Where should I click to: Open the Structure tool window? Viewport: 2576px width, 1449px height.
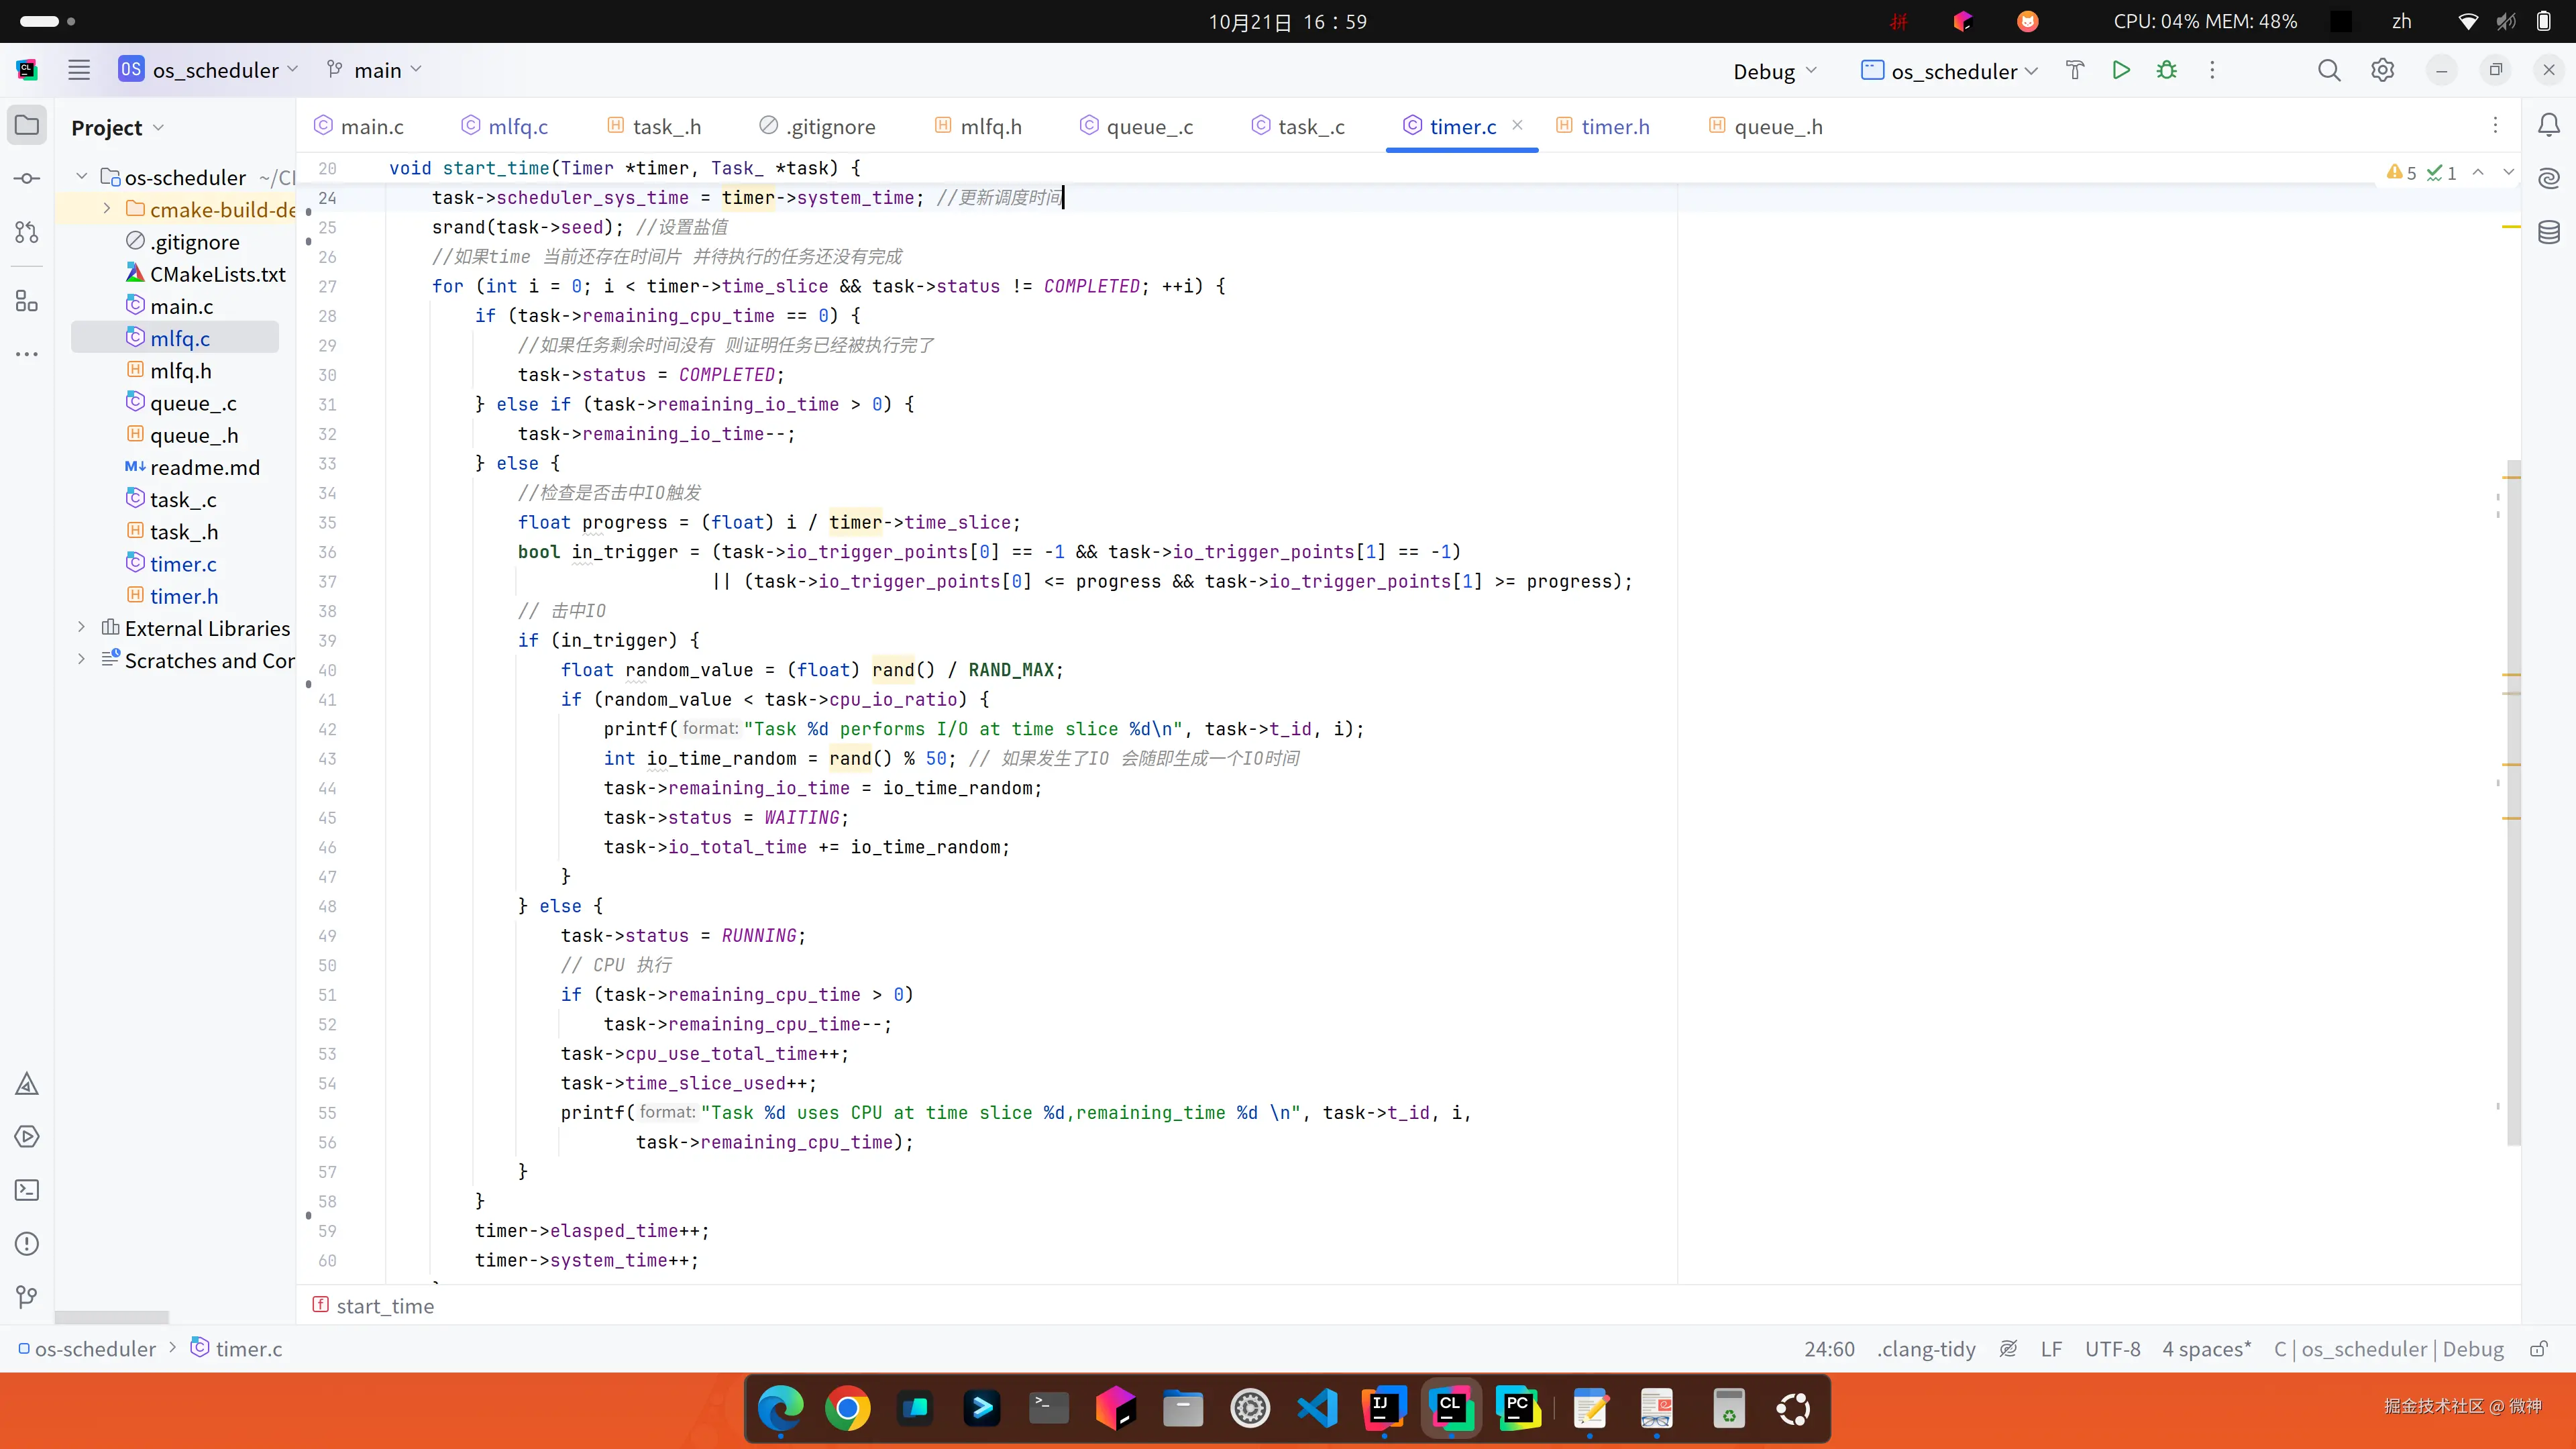[27, 301]
